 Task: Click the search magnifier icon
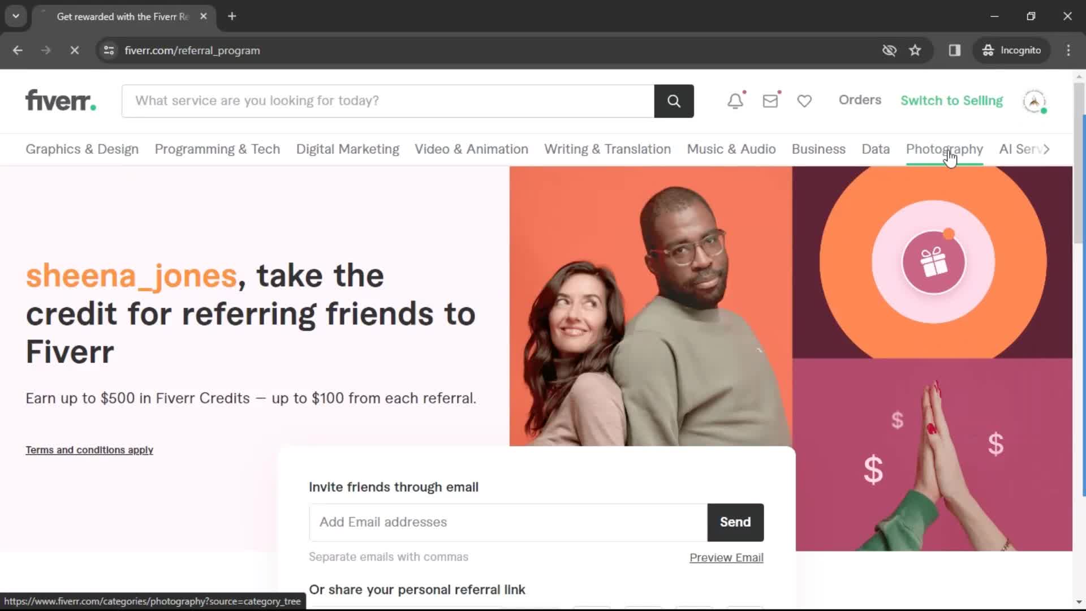pos(674,101)
